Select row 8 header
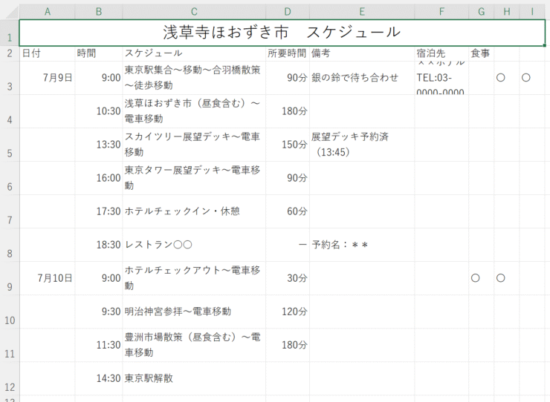 (x=10, y=245)
